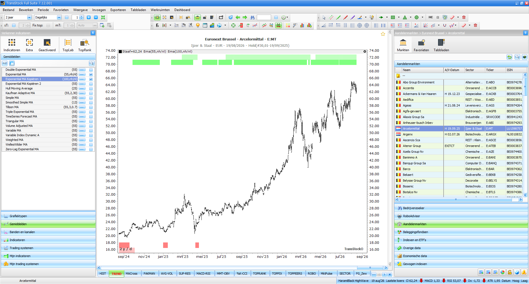Image resolution: width=529 pixels, height=284 pixels.
Task: Click the blue zoom-in plus icon
Action: coord(89,17)
